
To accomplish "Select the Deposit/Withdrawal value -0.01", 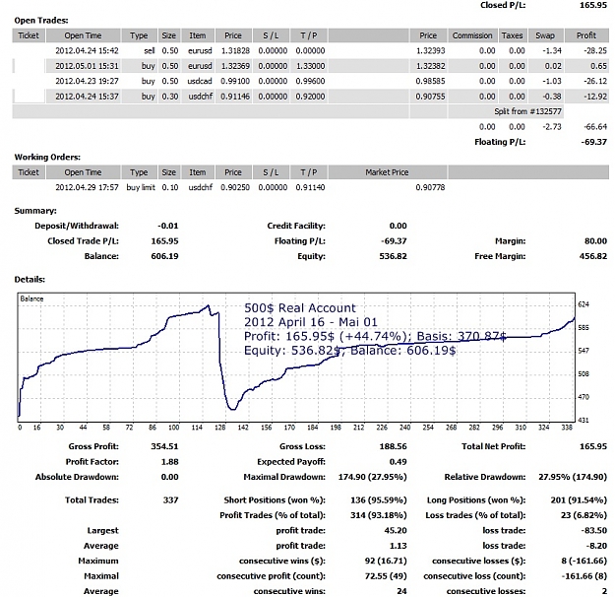I will point(167,226).
